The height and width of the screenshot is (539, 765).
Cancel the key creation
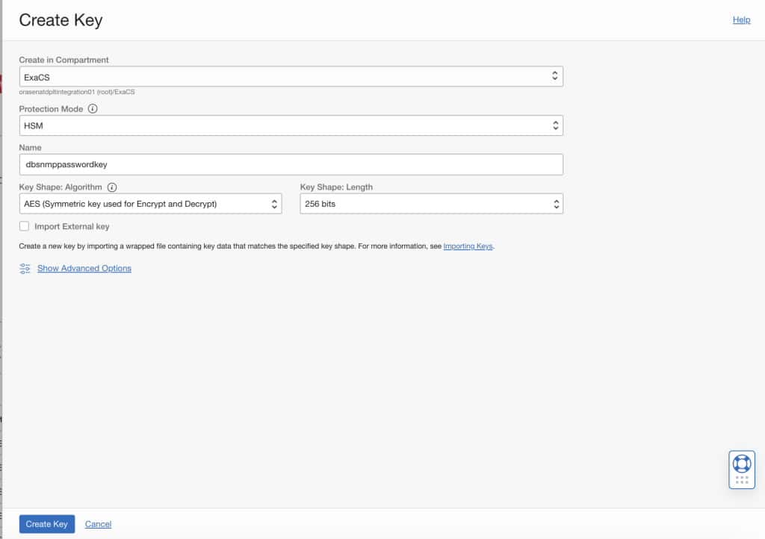[x=98, y=523]
